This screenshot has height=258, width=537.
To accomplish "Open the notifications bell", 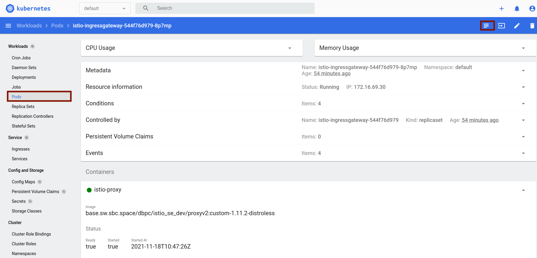I will pos(517,9).
